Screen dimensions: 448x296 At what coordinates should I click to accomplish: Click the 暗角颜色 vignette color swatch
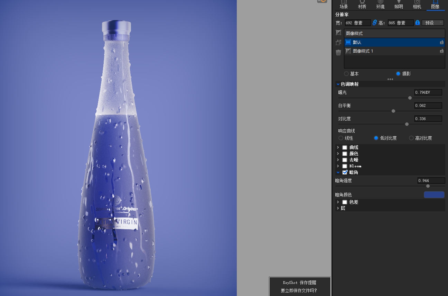[x=434, y=194]
